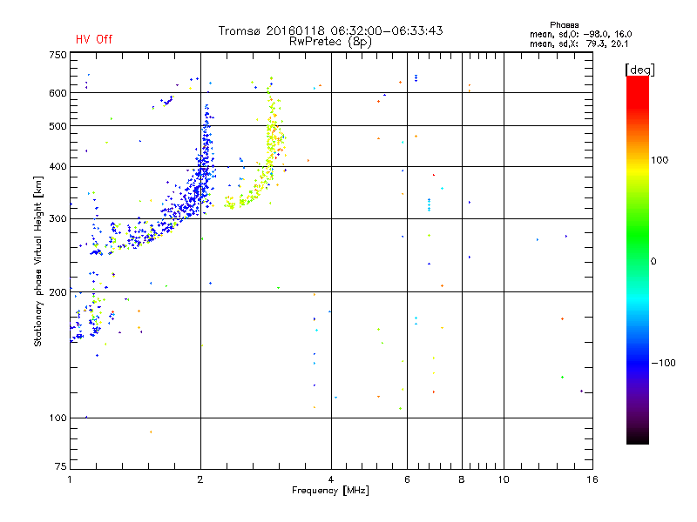The width and height of the screenshot is (697, 522).
Task: Click the red HV Off label
Action: (94, 39)
